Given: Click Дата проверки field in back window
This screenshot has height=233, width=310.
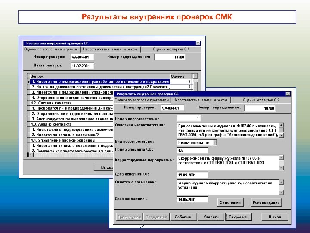Looking at the screenshot, I should click(82, 66).
